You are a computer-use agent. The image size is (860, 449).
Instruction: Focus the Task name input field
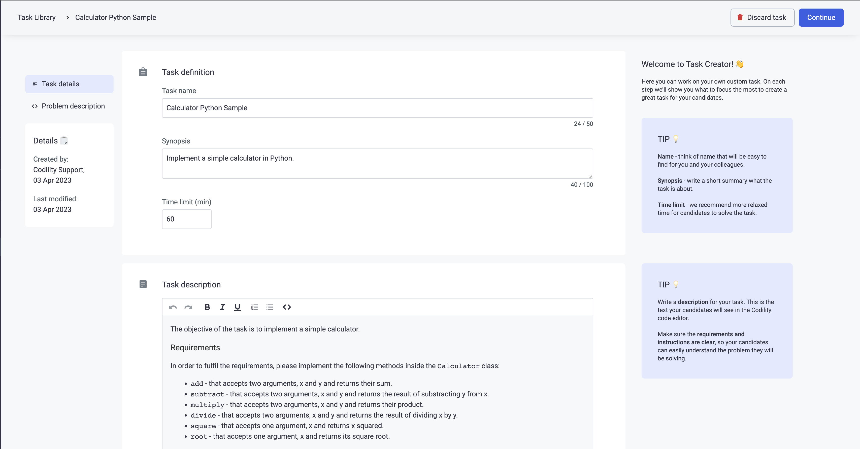tap(377, 108)
